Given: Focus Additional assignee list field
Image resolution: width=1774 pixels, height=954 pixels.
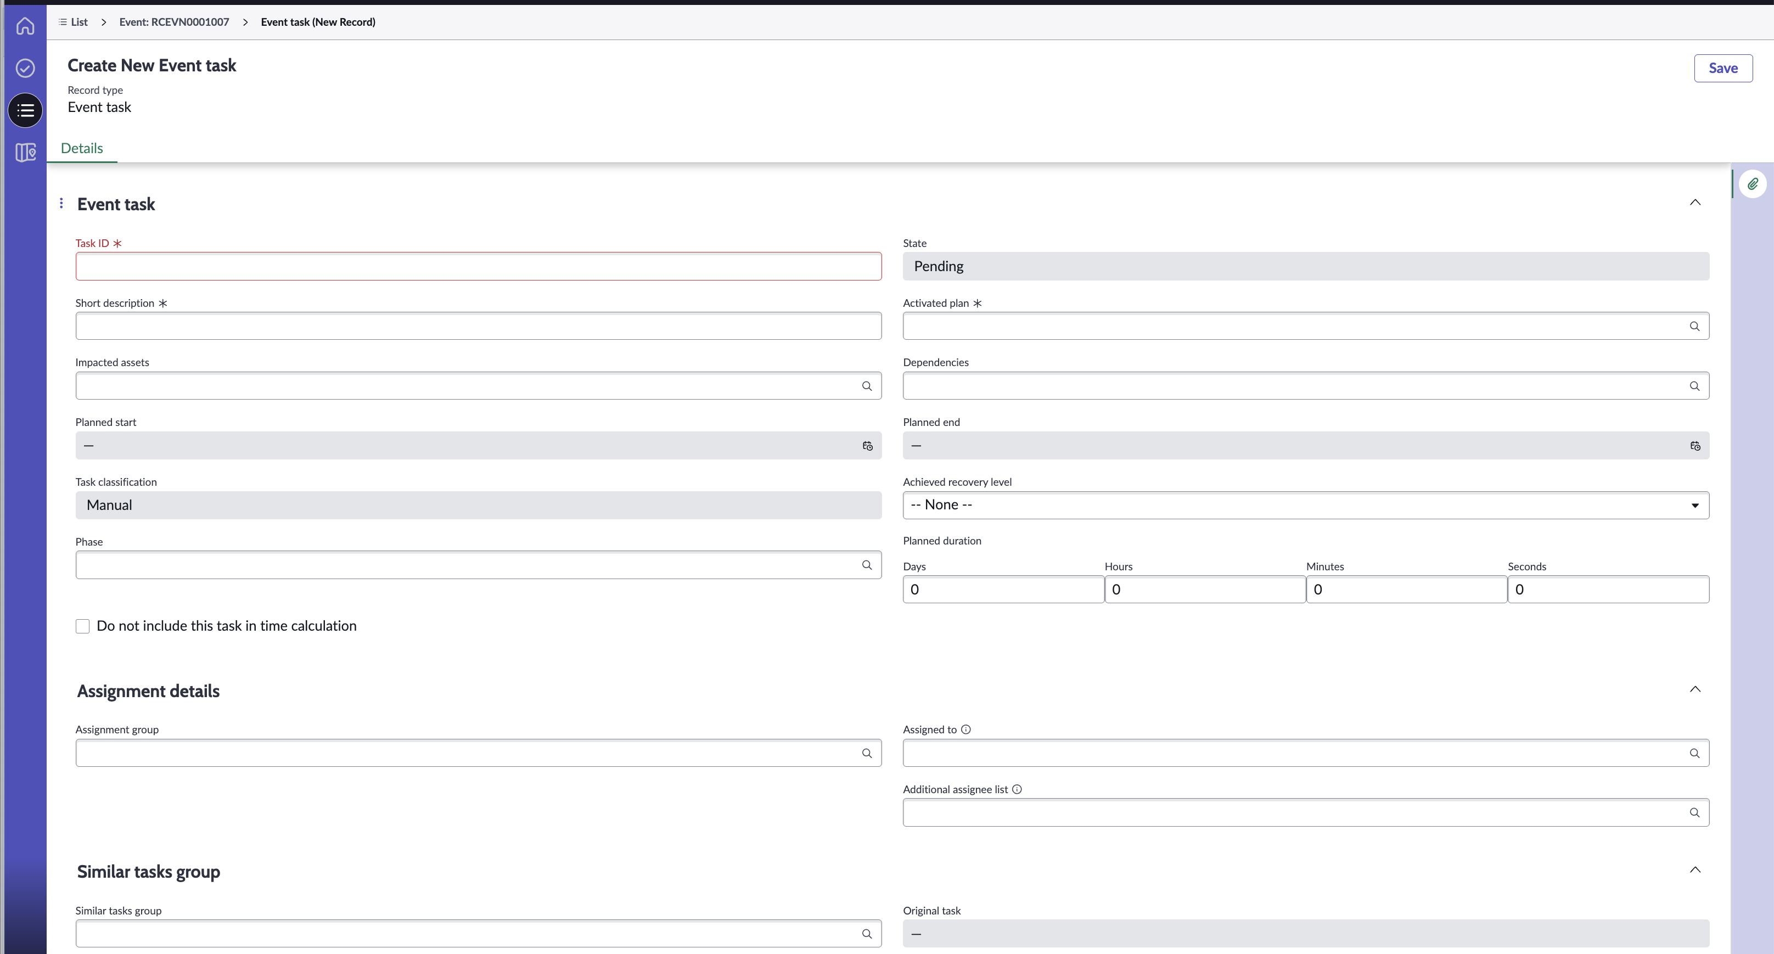Looking at the screenshot, I should pos(1306,813).
